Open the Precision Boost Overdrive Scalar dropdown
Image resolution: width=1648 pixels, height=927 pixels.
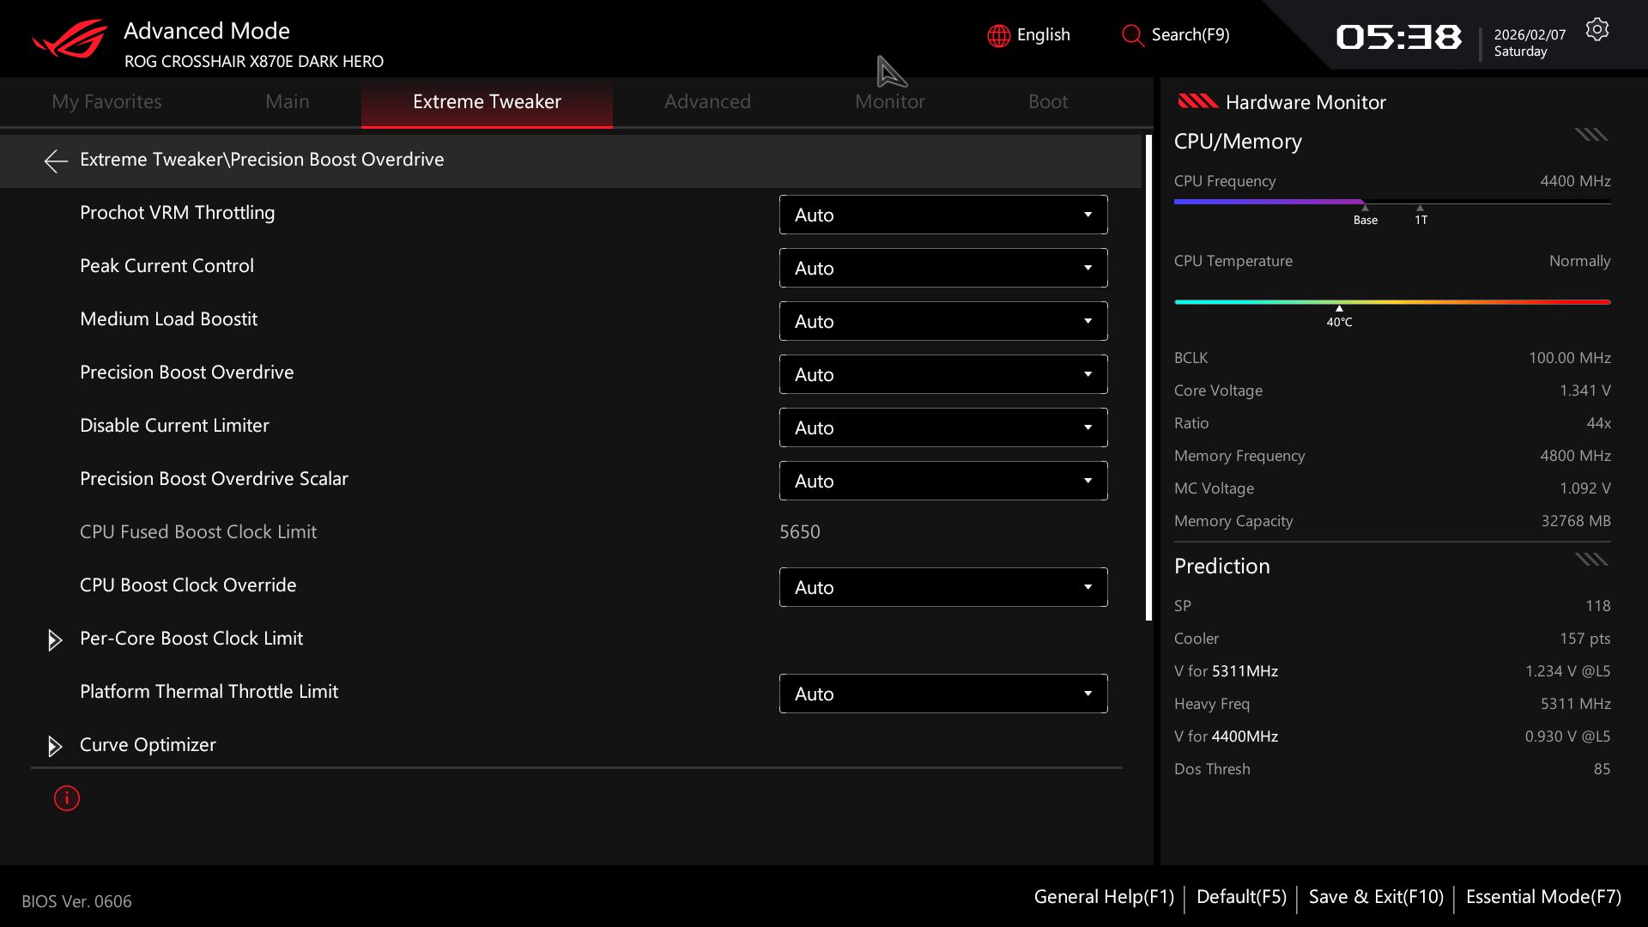[x=942, y=481]
